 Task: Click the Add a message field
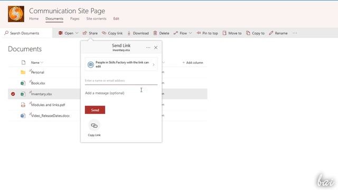pyautogui.click(x=121, y=93)
